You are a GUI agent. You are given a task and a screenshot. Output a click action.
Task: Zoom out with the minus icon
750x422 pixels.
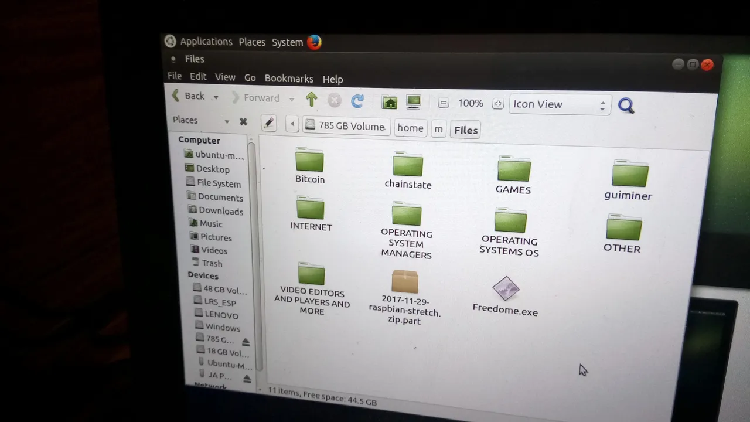[444, 103]
